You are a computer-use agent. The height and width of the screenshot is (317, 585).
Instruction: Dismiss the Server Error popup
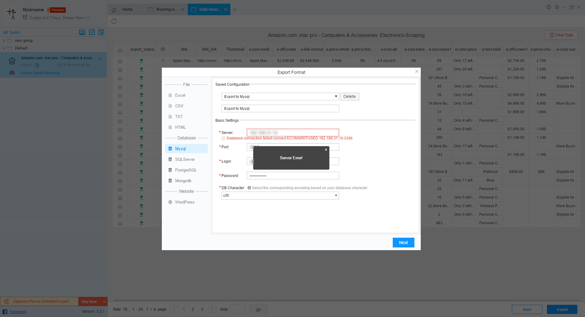(x=326, y=149)
